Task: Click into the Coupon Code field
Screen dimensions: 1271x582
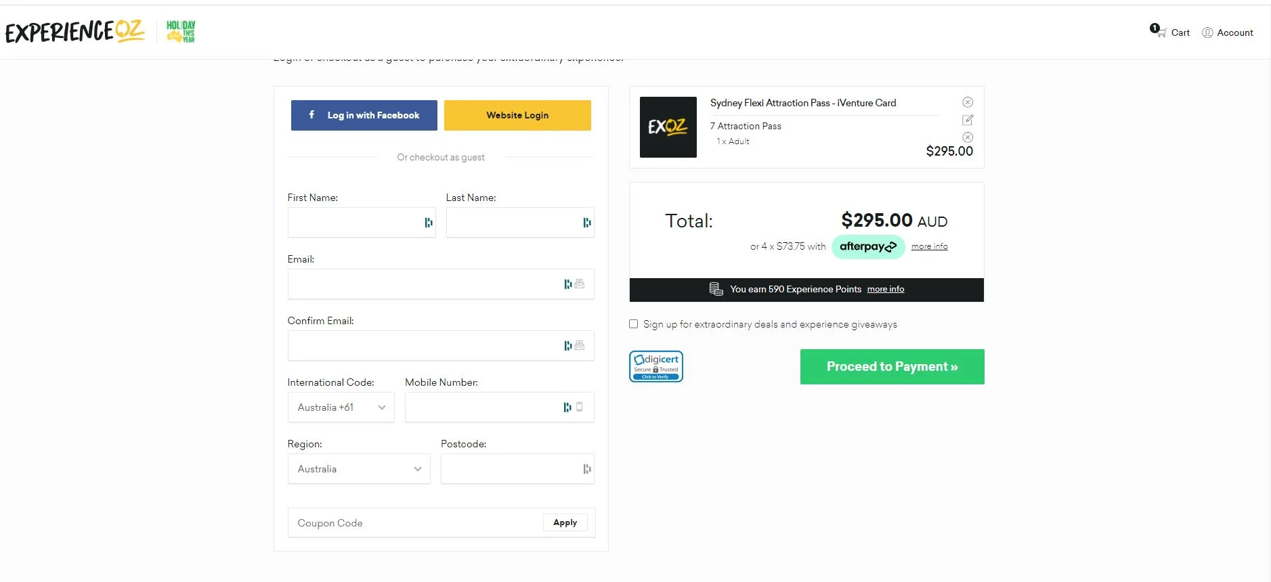Action: (414, 523)
